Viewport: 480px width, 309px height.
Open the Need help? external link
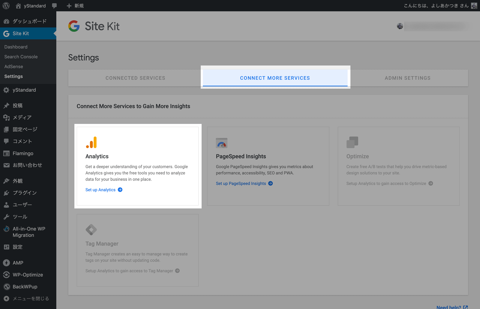(452, 307)
